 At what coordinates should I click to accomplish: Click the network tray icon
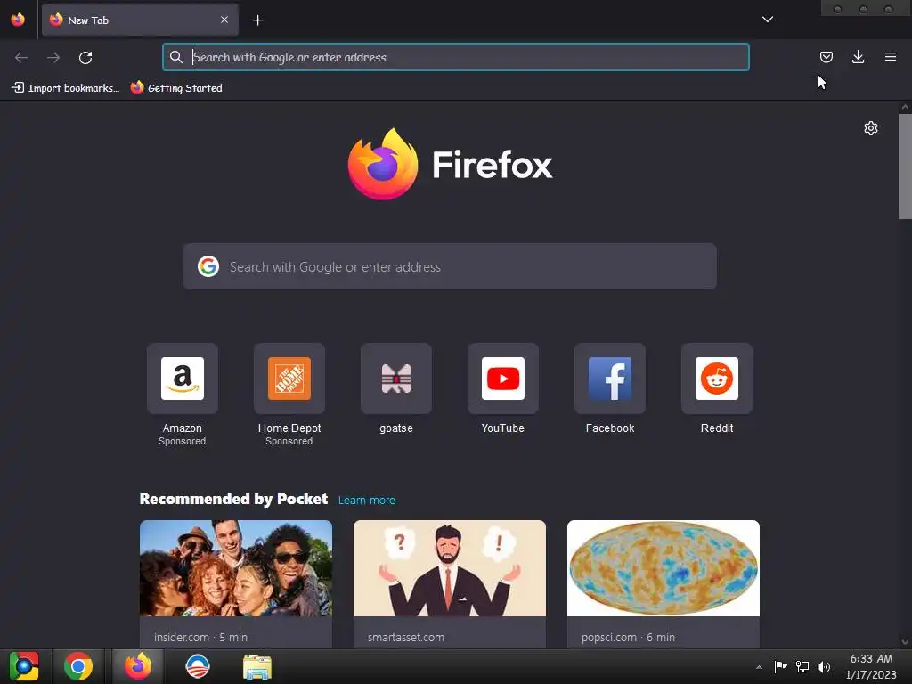[802, 666]
